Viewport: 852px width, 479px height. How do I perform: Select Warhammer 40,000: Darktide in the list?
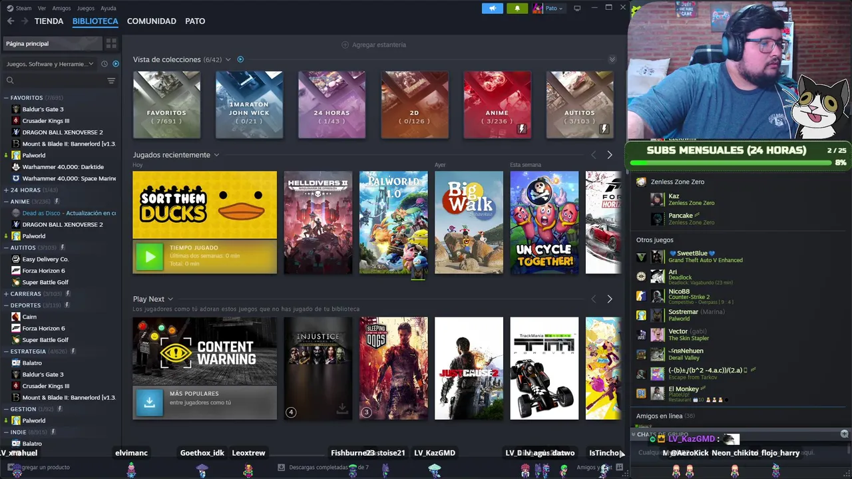pos(63,167)
